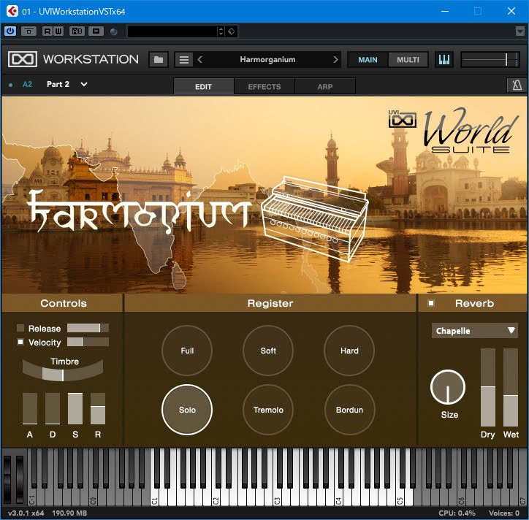Click the UVI Workstation logo

[22, 59]
